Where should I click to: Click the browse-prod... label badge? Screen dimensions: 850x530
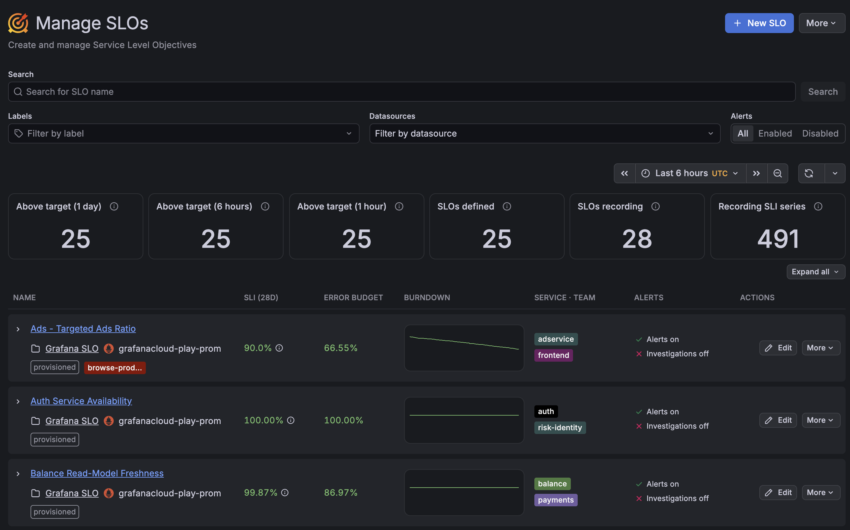(x=115, y=368)
